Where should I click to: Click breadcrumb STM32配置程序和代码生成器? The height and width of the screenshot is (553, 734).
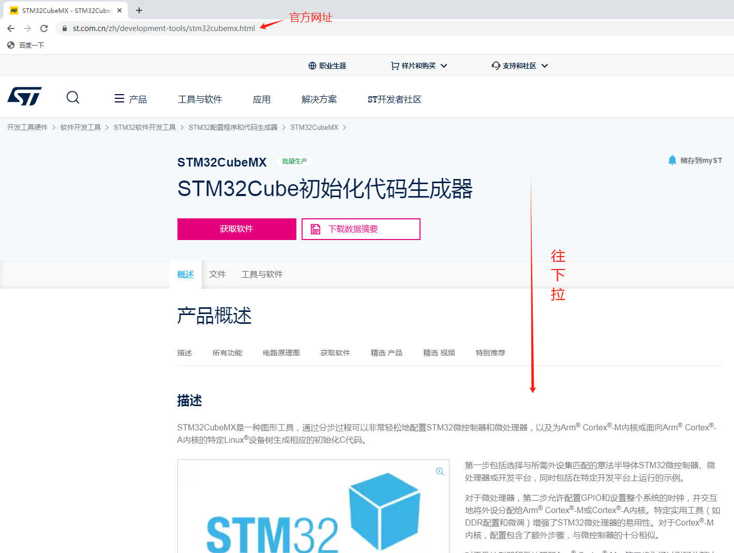coord(233,127)
